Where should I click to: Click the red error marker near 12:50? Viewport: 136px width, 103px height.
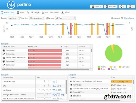(71, 29)
